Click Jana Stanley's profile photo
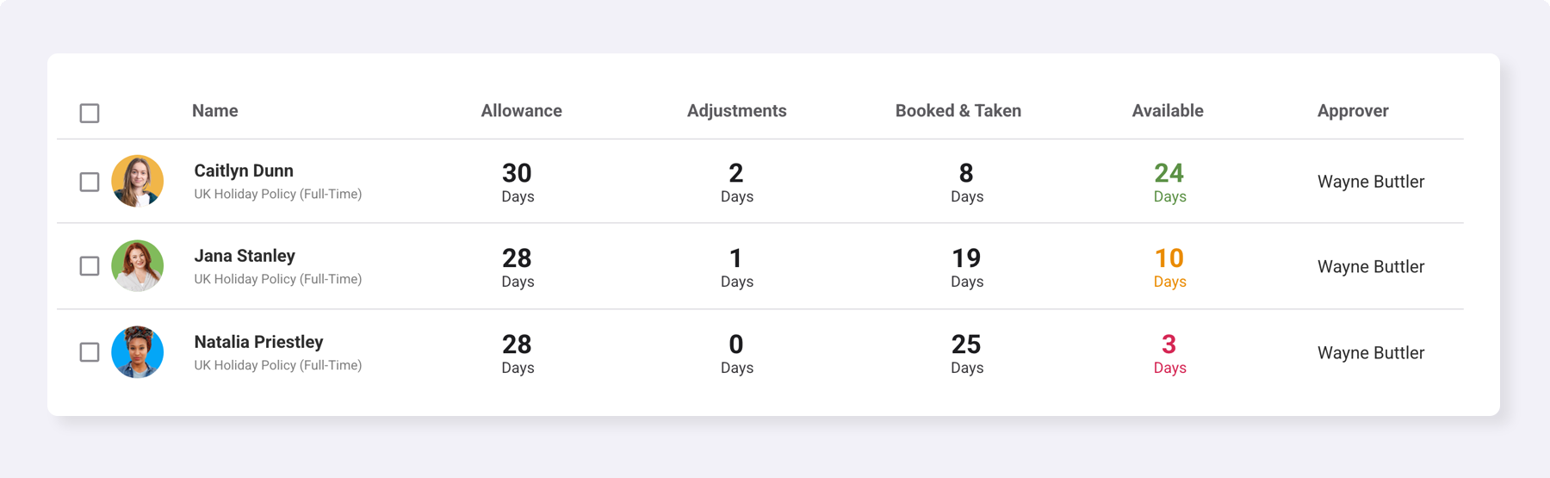 click(138, 266)
